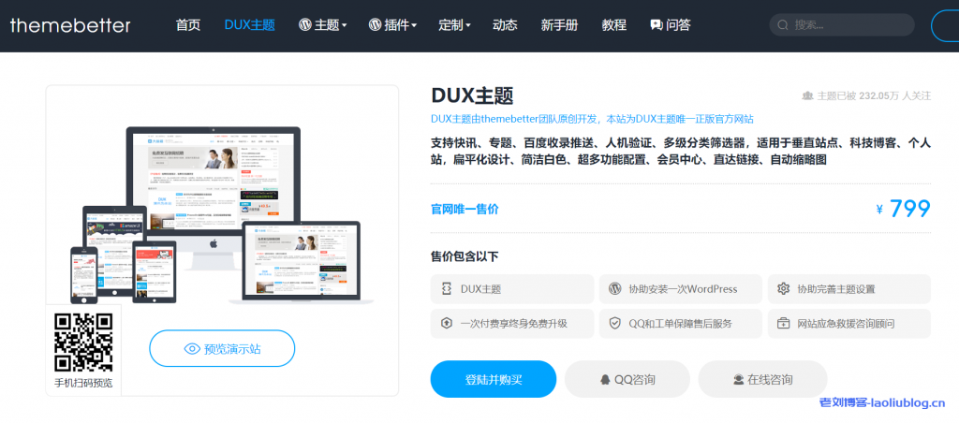
Task: Click the chat bubble icon beside 问答
Action: [657, 25]
